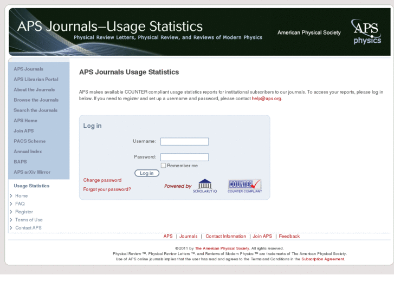
Task: Focus the Password input field
Action: pyautogui.click(x=184, y=157)
